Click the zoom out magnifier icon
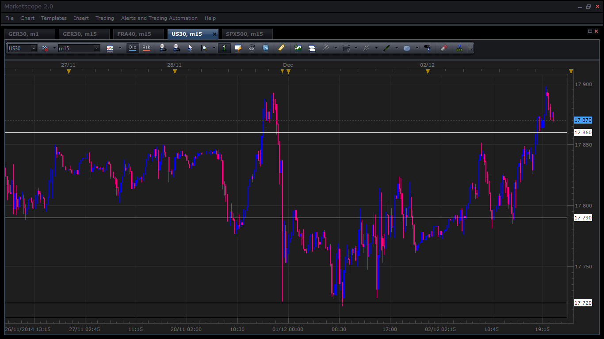Image resolution: width=604 pixels, height=339 pixels. (x=176, y=48)
